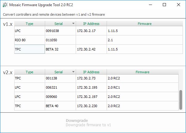Click the v1.x IP Address column header

91,24
